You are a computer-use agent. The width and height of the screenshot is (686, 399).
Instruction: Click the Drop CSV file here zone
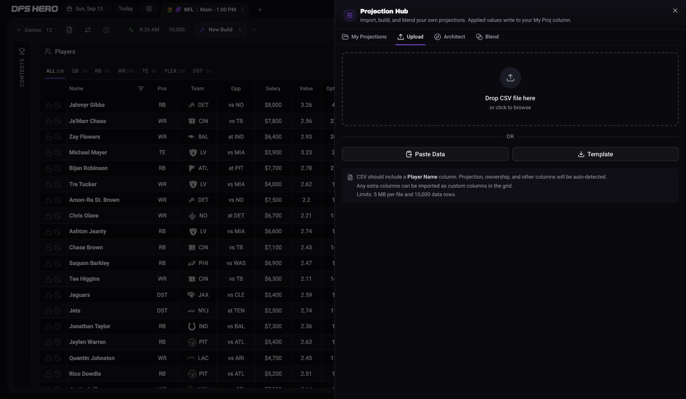click(x=510, y=89)
